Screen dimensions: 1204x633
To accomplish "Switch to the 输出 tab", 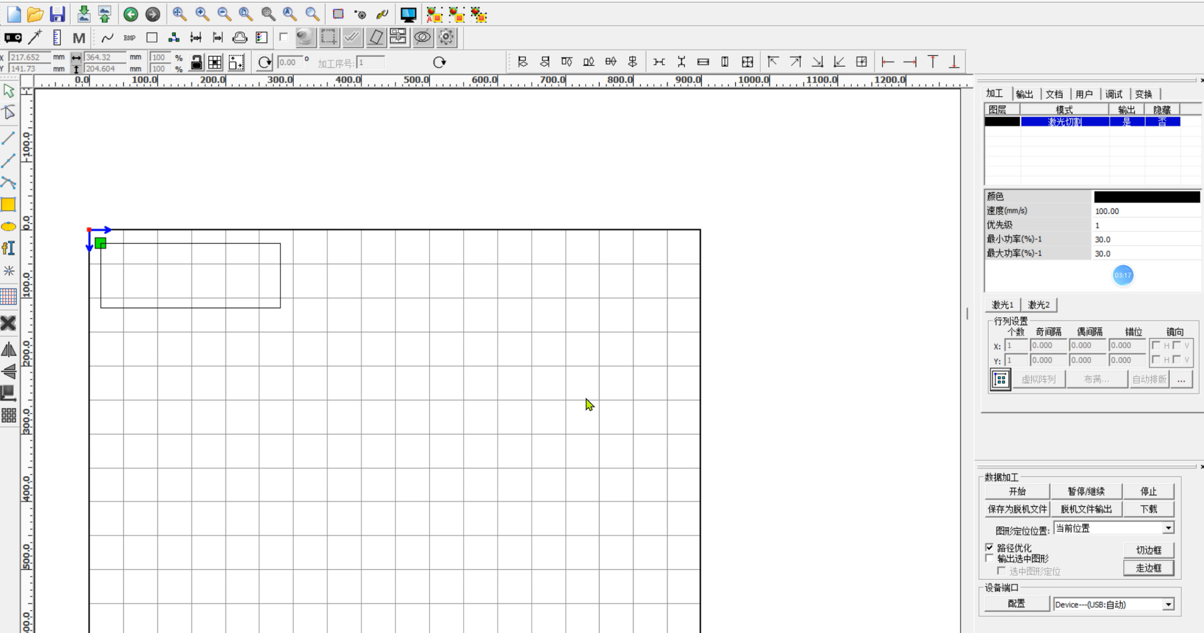I will 1024,94.
